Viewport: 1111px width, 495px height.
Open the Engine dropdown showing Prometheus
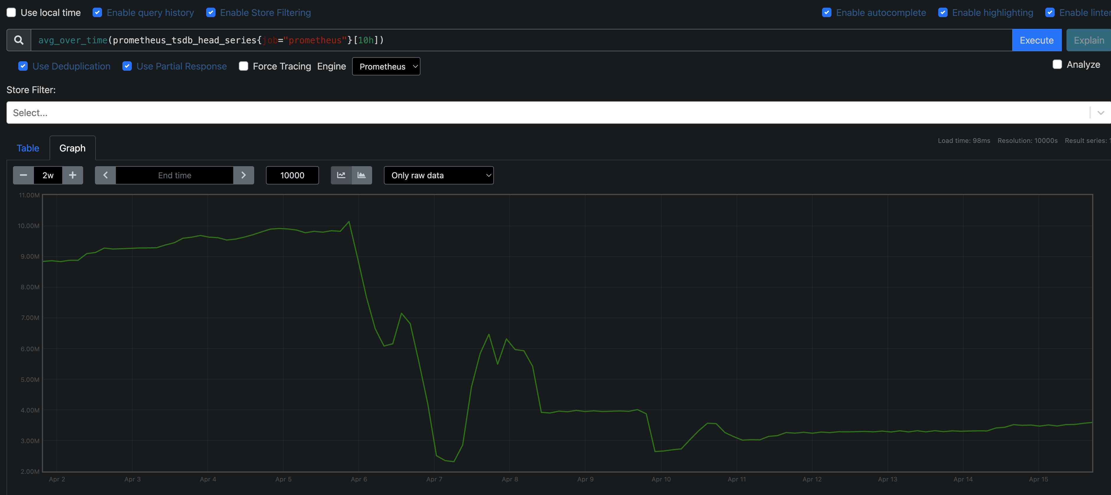(x=386, y=66)
